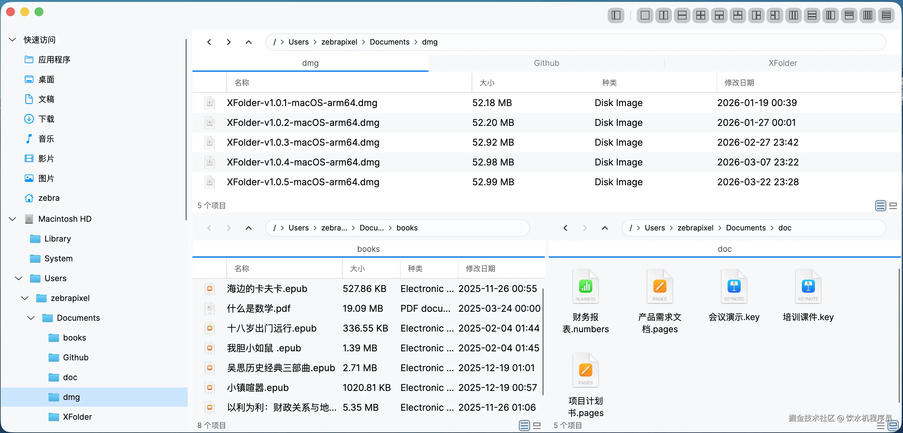This screenshot has height=433, width=903.
Task: Go forward in the dmg pane
Action: (x=229, y=42)
